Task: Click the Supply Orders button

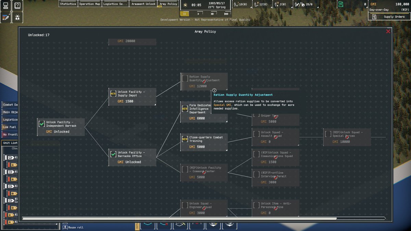Action: [x=389, y=17]
